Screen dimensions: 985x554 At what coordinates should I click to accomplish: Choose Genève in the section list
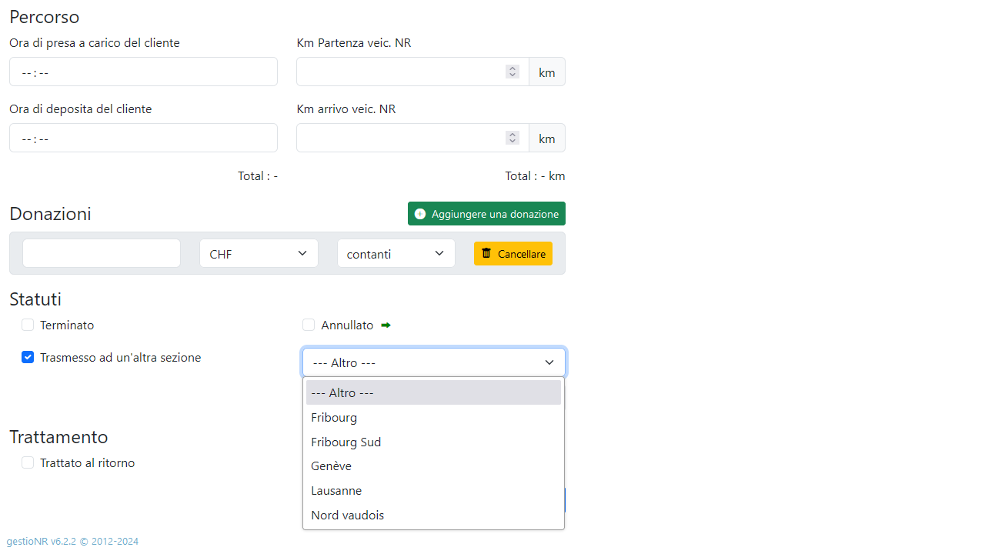(332, 466)
